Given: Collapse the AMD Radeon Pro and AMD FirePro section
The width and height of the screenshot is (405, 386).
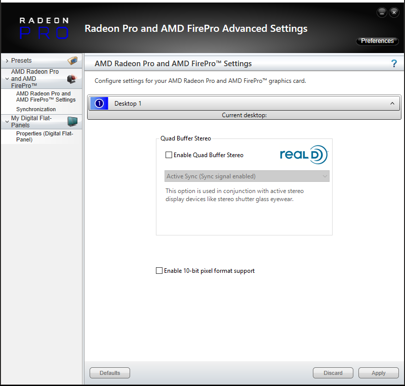Looking at the screenshot, I should point(7,79).
